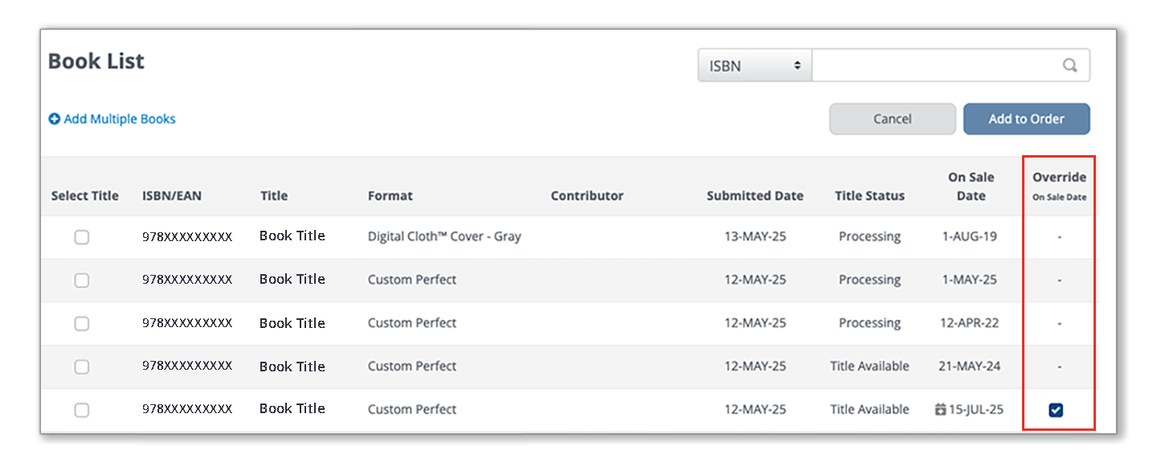Click the 1-AUG-19 on sale date
Screen dimensions: 1157x463
[x=970, y=236]
